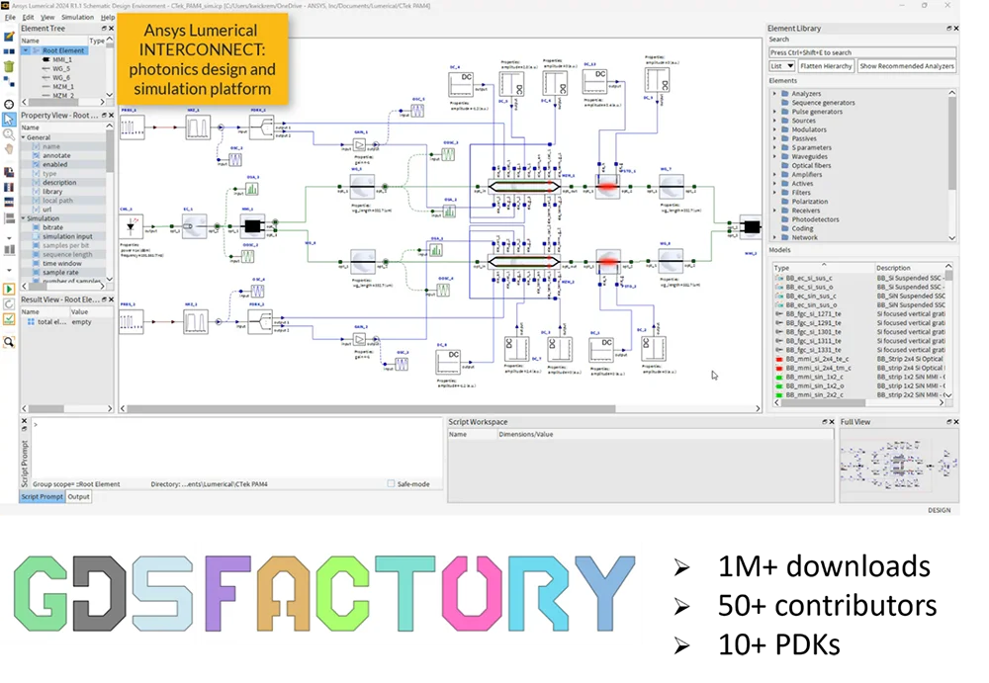989x683 pixels.
Task: Click the copy icon in left toolbar
Action: coord(9,172)
